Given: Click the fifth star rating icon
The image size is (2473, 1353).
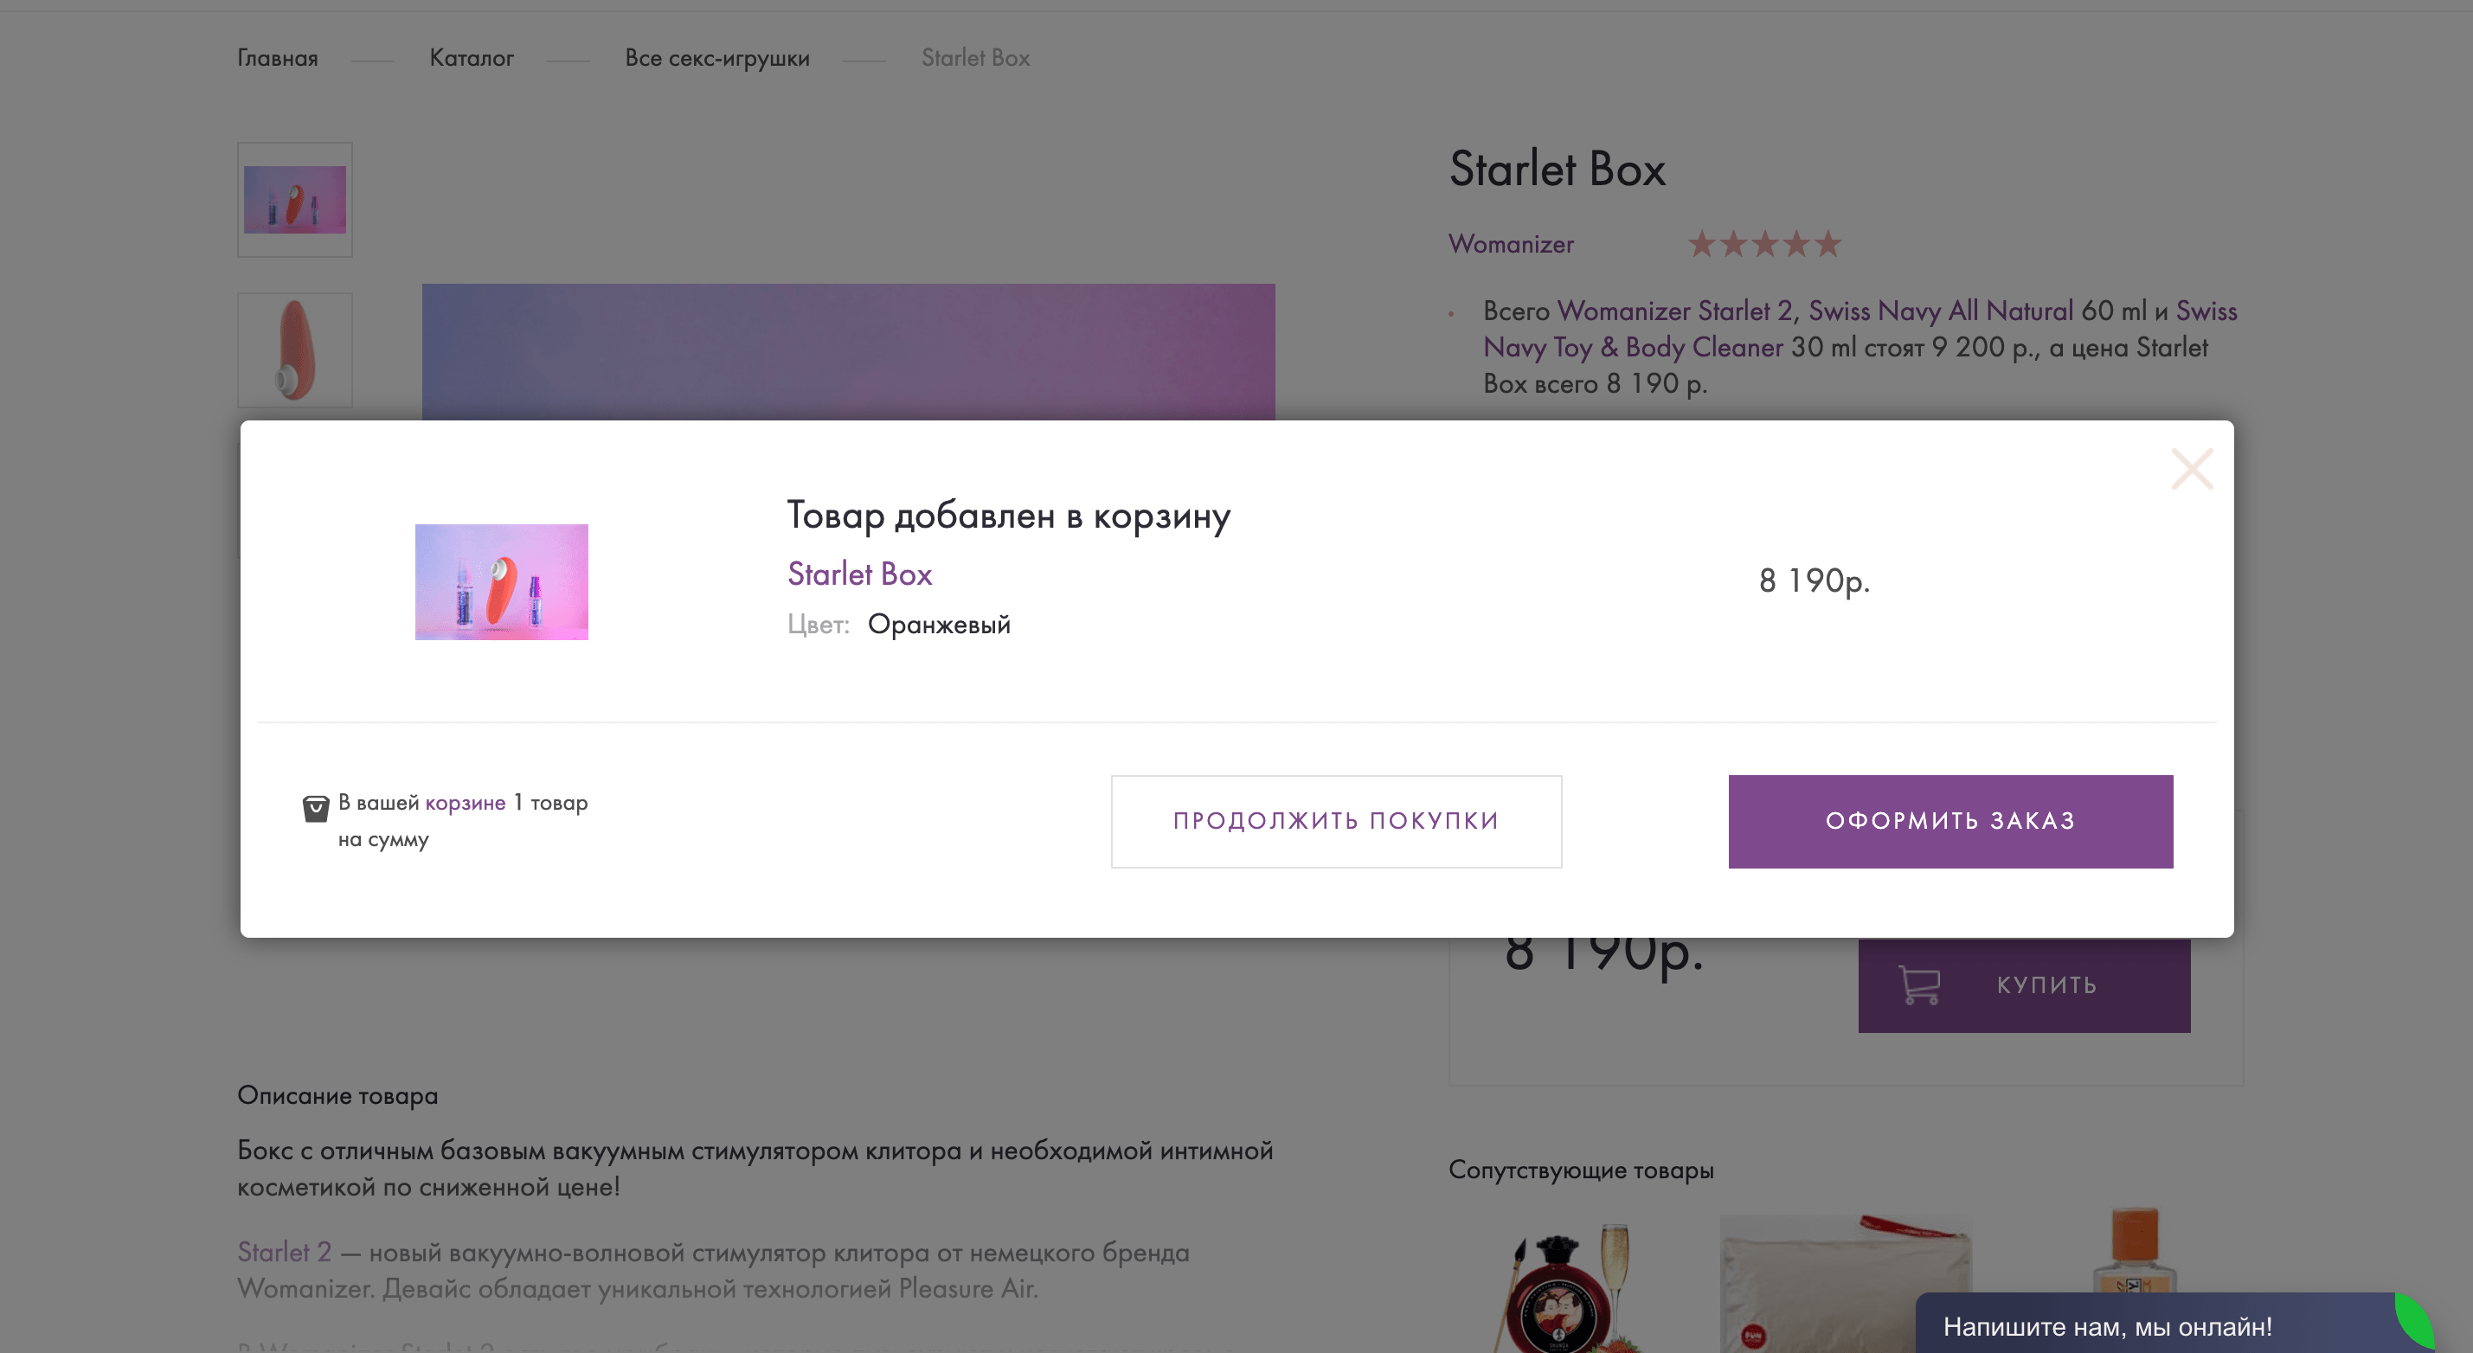Looking at the screenshot, I should [x=1828, y=245].
